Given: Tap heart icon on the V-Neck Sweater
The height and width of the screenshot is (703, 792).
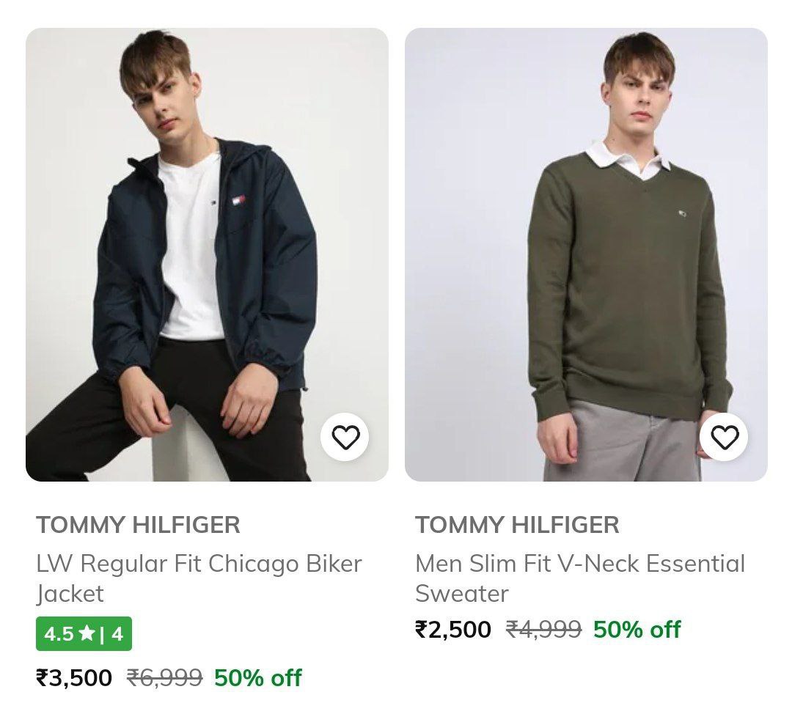Looking at the screenshot, I should [725, 438].
